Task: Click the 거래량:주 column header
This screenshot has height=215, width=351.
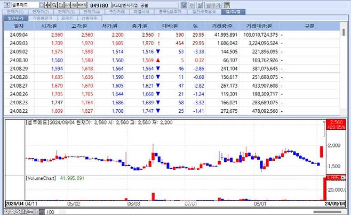Action: pos(222,26)
